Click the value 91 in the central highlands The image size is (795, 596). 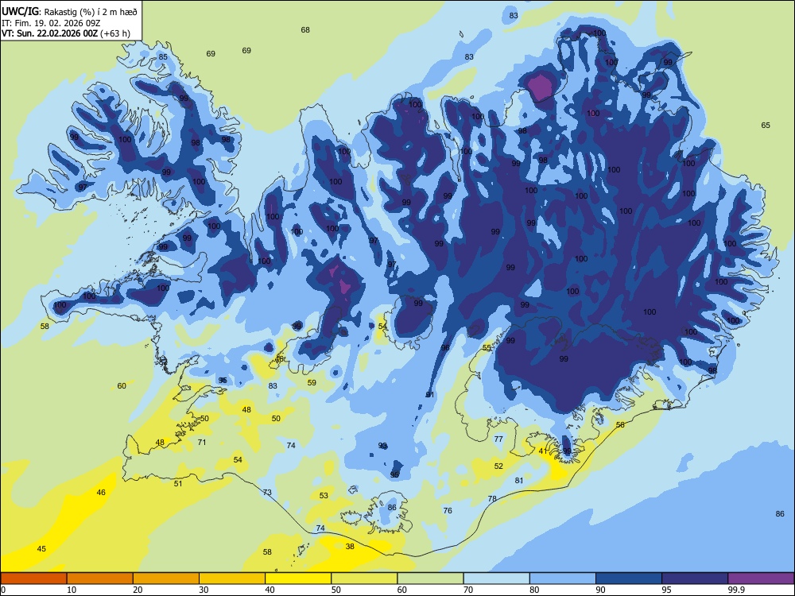pos(430,395)
